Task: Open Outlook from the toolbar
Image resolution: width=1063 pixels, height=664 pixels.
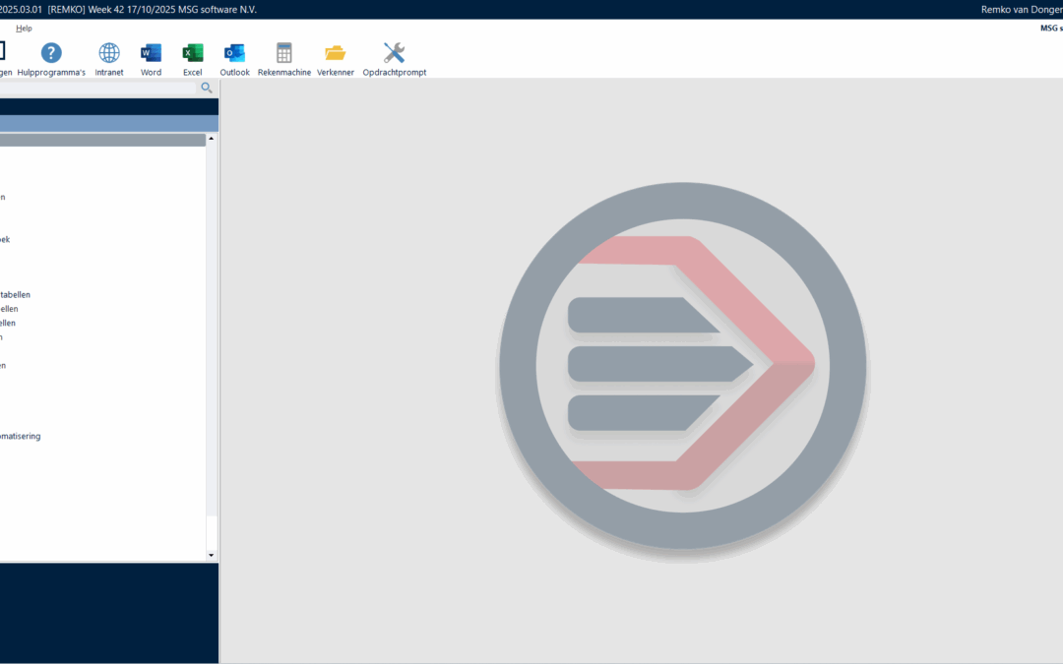Action: pos(234,53)
